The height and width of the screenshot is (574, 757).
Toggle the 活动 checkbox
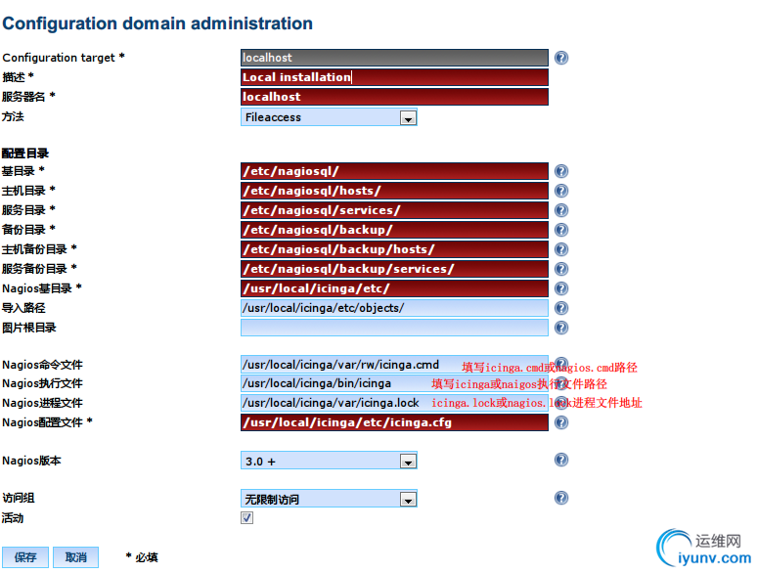click(246, 518)
